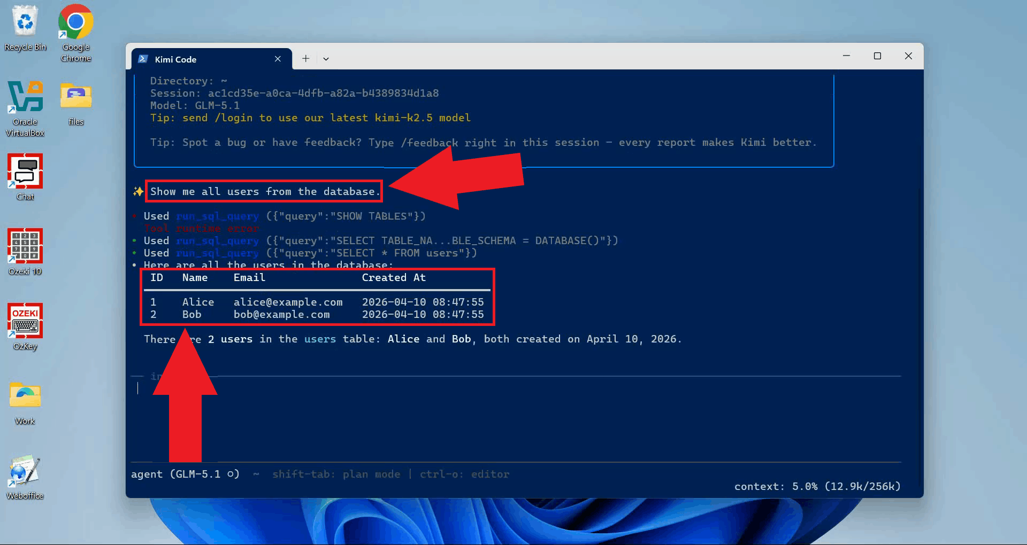This screenshot has height=545, width=1027.
Task: Click the Bob name cell in table
Action: [x=191, y=314]
